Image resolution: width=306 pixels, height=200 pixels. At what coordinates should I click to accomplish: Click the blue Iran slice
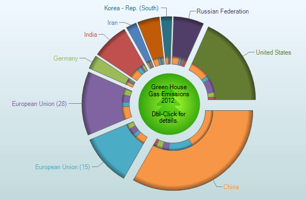pos(139,41)
